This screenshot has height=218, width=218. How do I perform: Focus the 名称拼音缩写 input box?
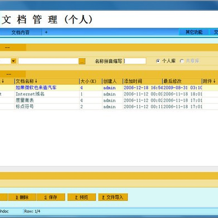(135, 61)
